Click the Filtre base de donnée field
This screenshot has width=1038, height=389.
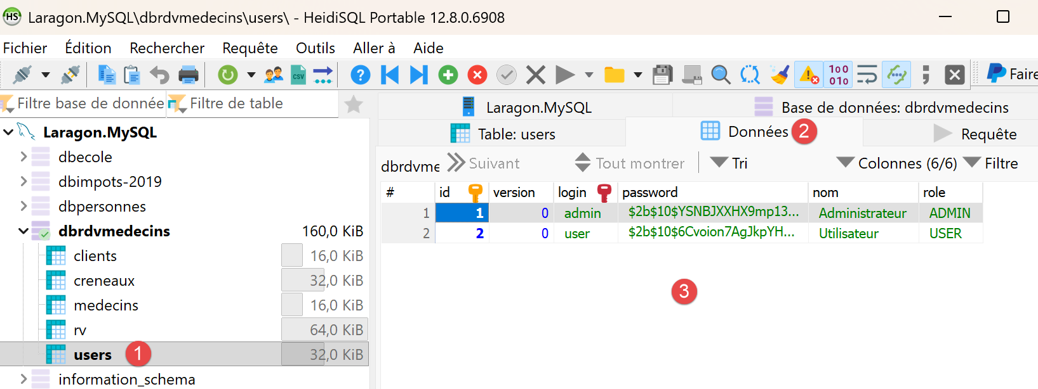point(83,104)
